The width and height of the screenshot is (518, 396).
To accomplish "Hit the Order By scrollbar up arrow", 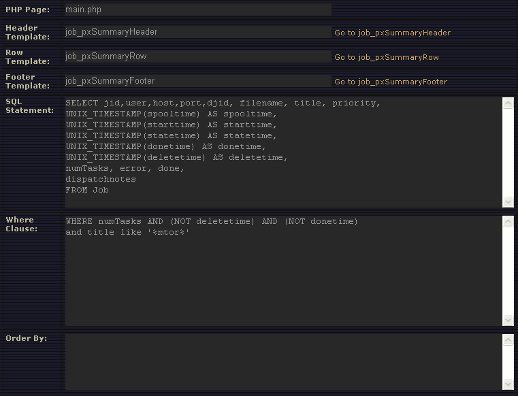I will click(x=508, y=339).
